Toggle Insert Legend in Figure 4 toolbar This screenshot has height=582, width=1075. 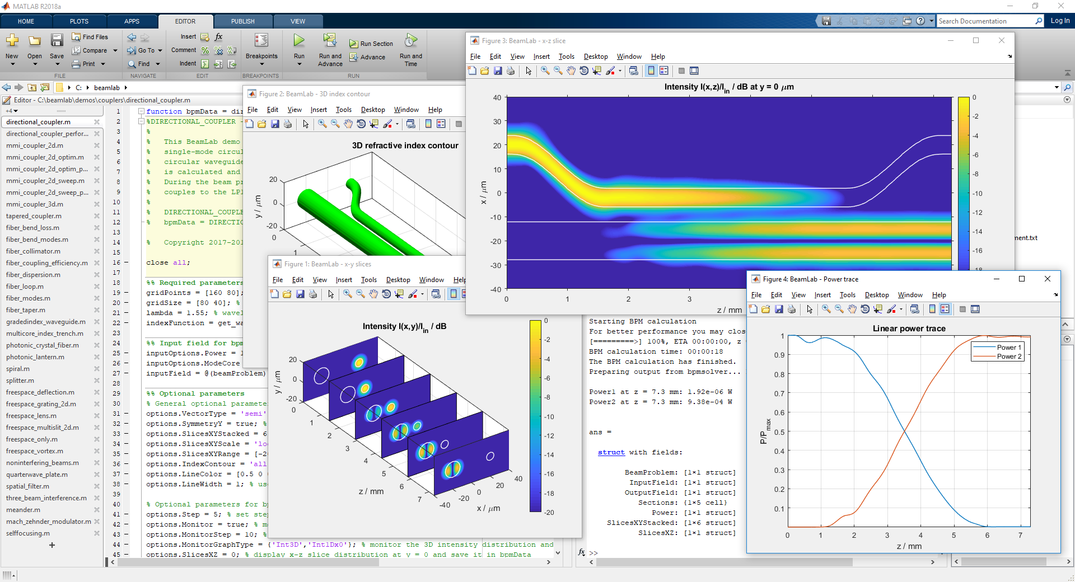(x=945, y=309)
